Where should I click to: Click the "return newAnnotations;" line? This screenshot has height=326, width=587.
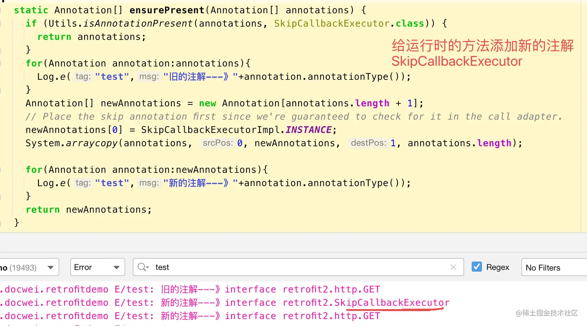click(x=89, y=210)
